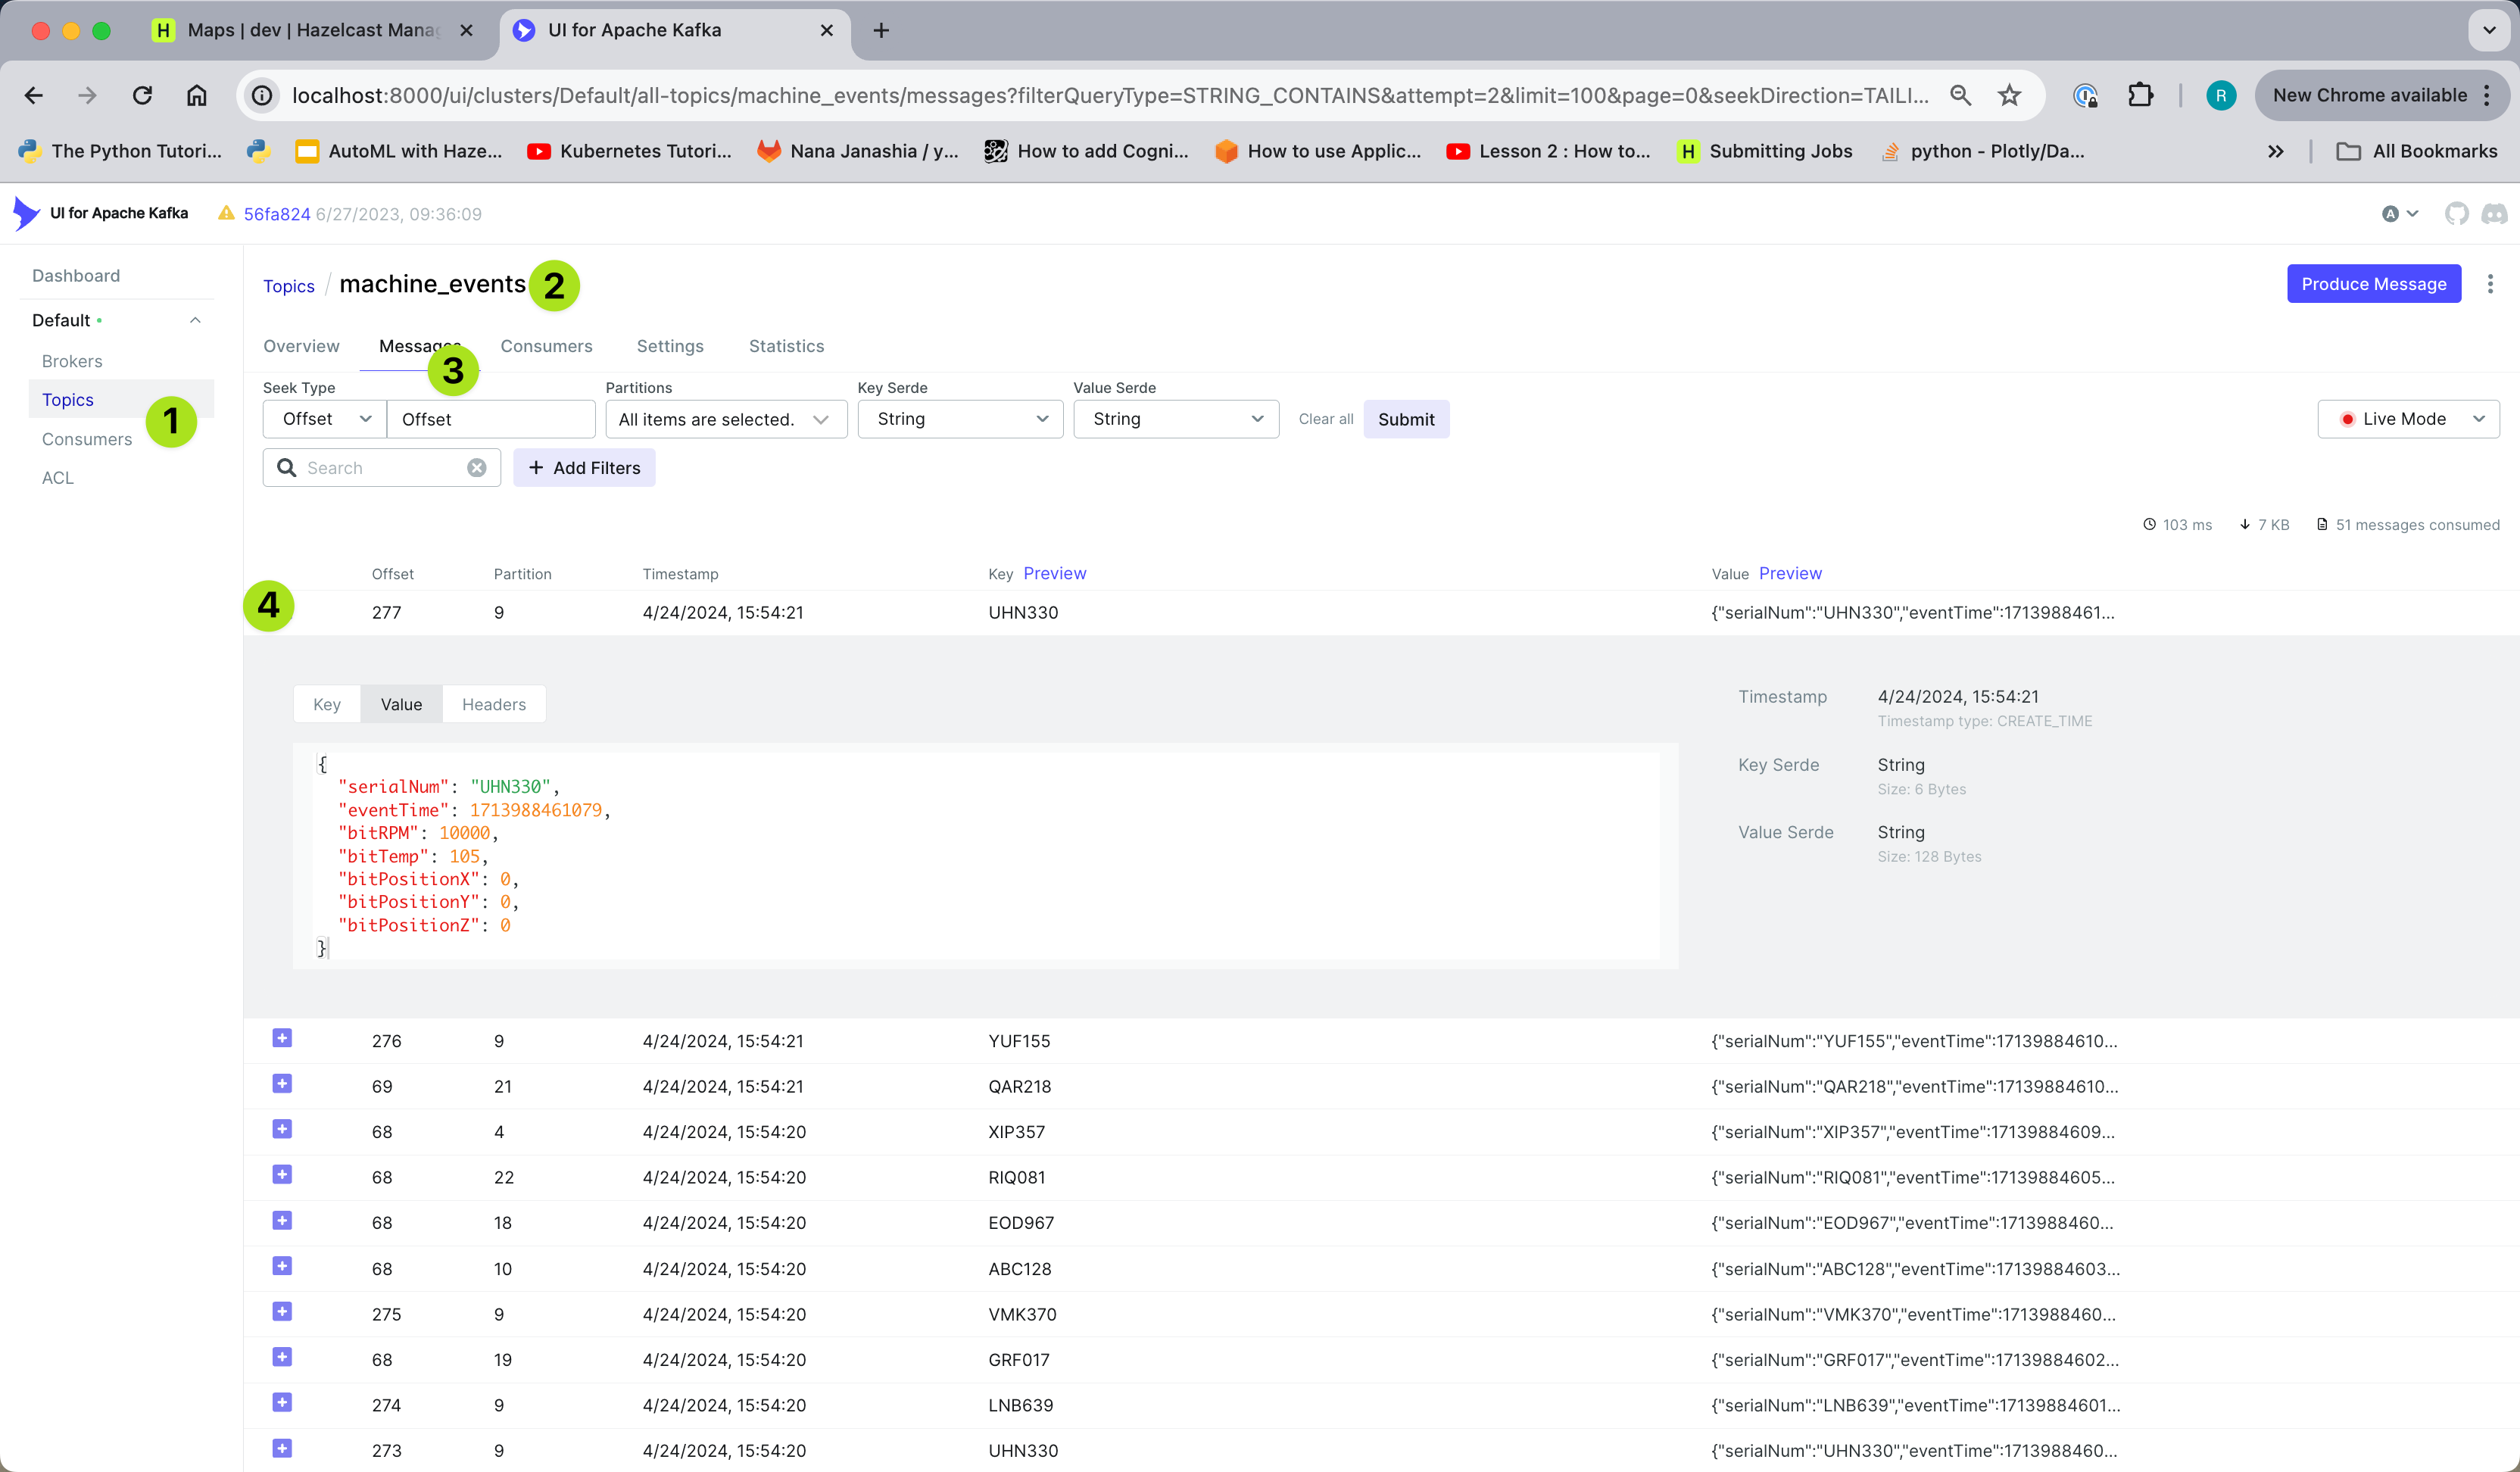Clear the Search field with X icon

477,468
